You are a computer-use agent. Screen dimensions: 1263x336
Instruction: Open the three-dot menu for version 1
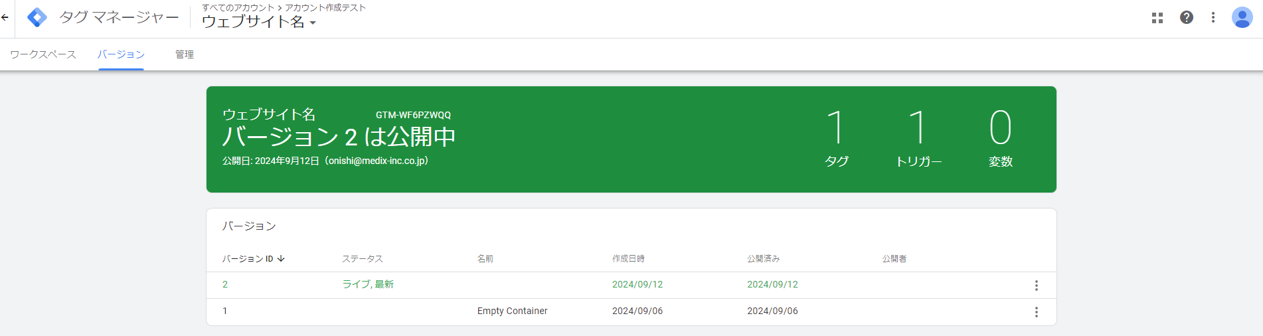point(1036,312)
